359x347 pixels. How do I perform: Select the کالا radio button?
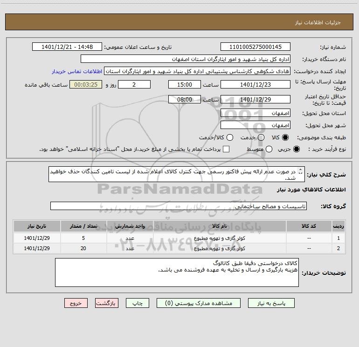pos(285,137)
